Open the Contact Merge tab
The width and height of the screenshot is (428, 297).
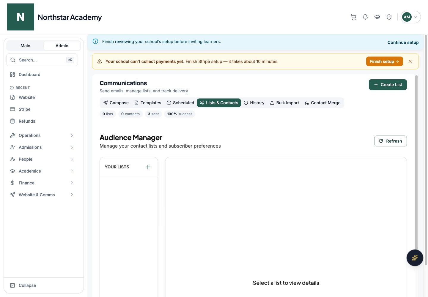[322, 103]
